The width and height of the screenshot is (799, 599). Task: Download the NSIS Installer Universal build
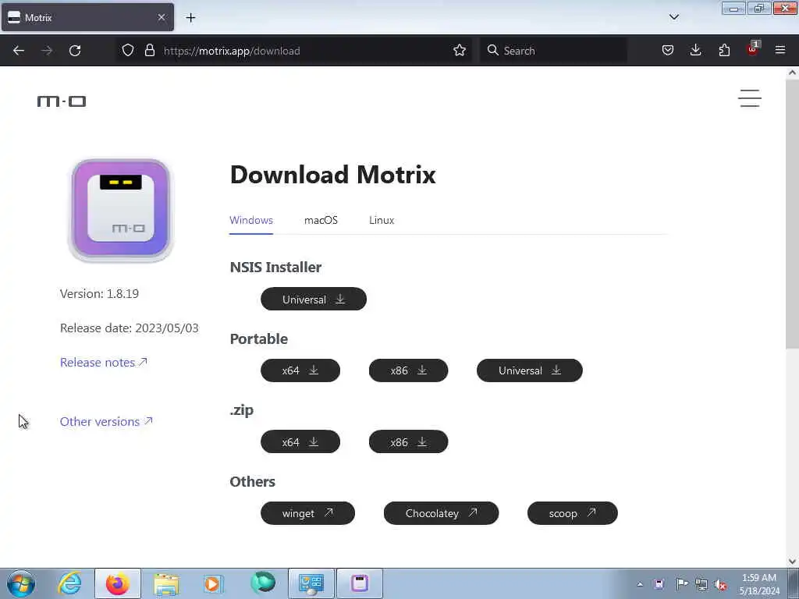coord(314,299)
